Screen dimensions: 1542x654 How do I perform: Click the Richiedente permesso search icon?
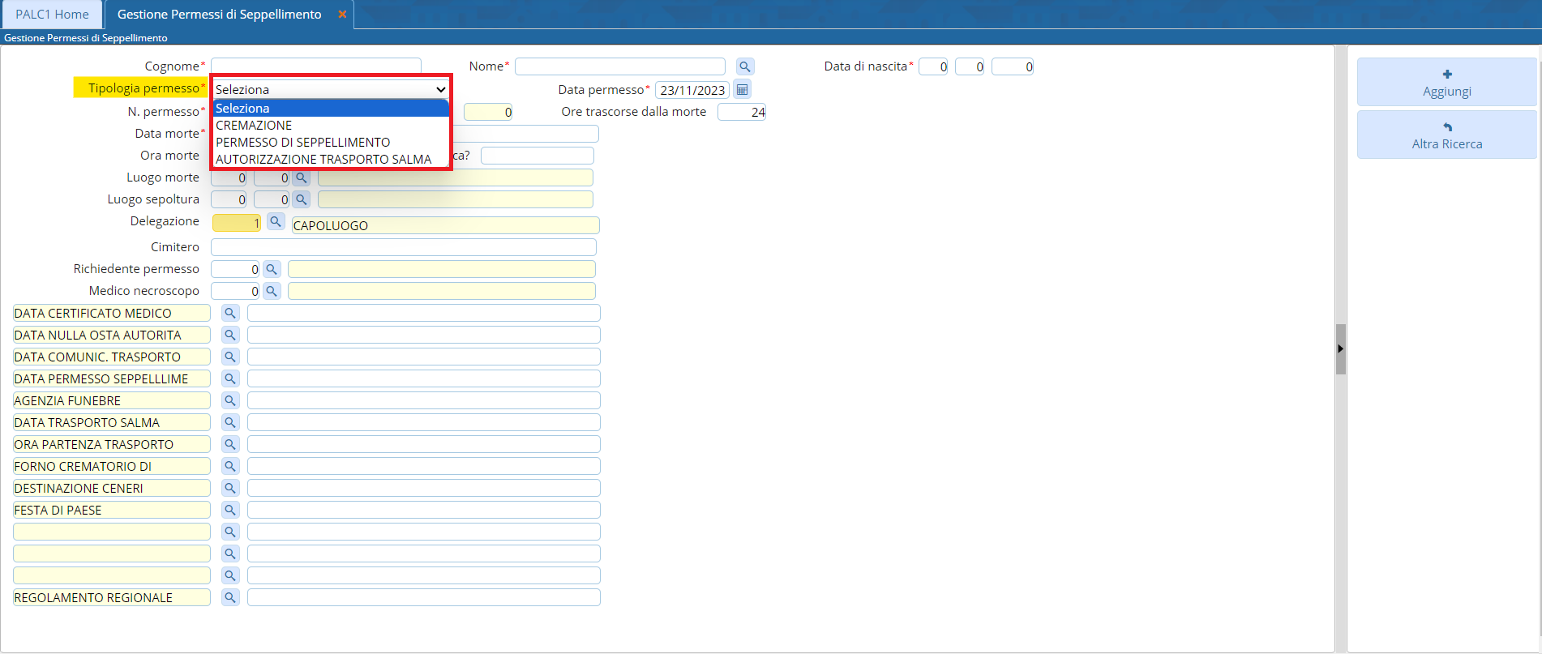(x=272, y=269)
